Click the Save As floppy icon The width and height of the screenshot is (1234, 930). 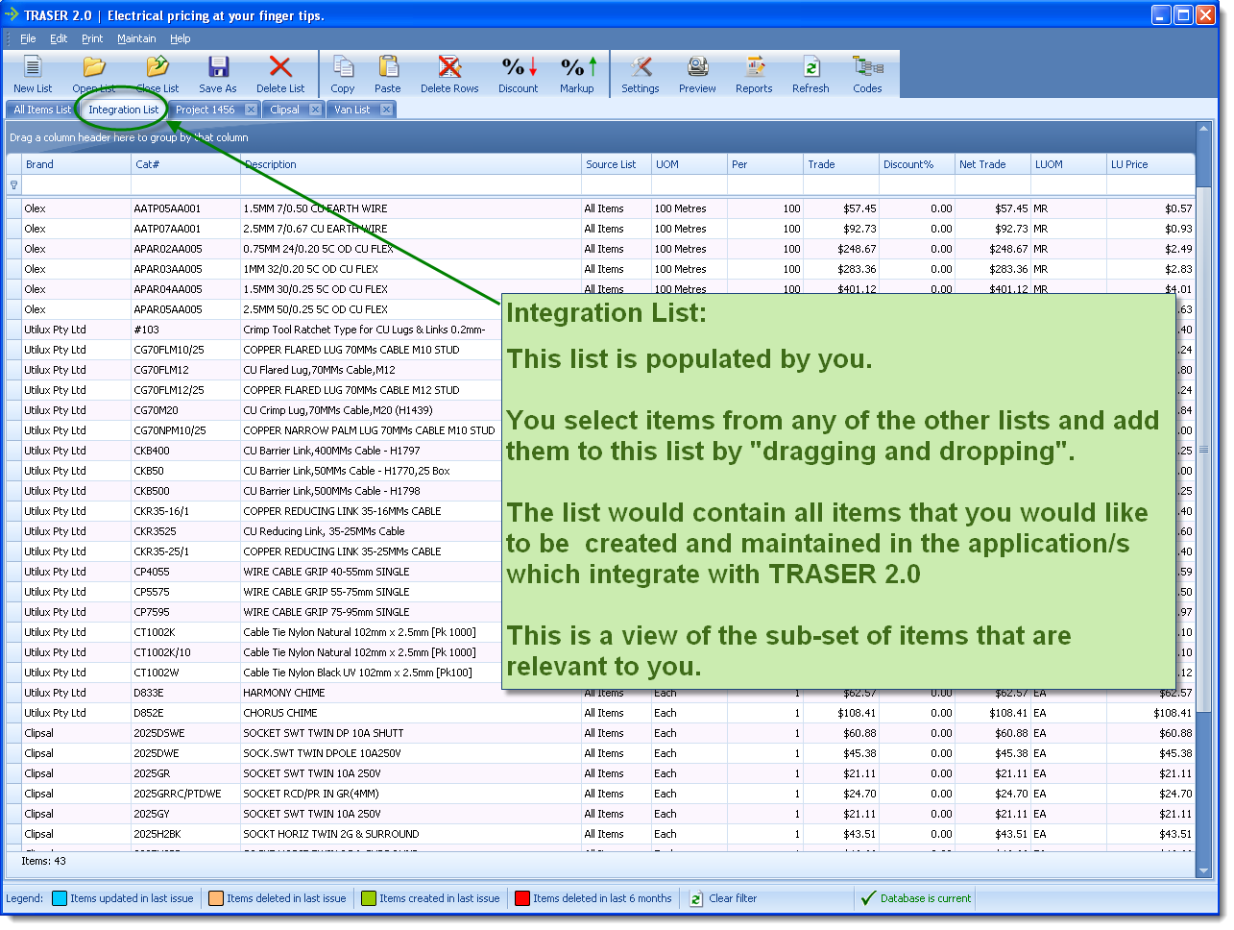pos(218,66)
